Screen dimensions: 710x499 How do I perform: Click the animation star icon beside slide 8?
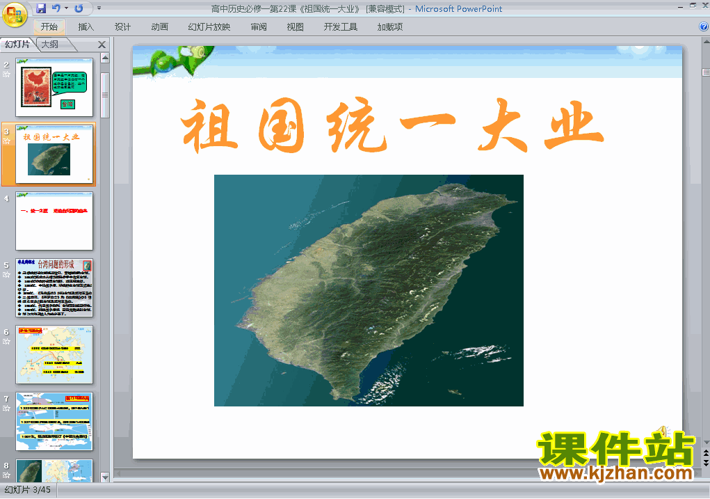click(6, 475)
